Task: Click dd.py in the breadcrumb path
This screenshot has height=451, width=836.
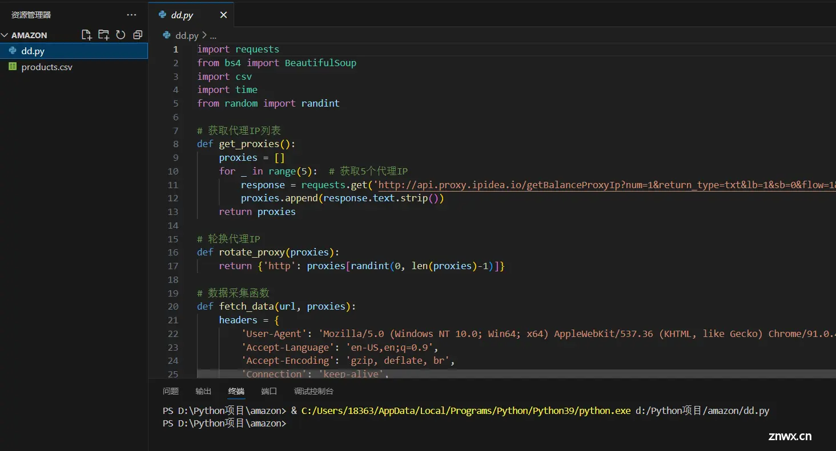Action: 187,35
